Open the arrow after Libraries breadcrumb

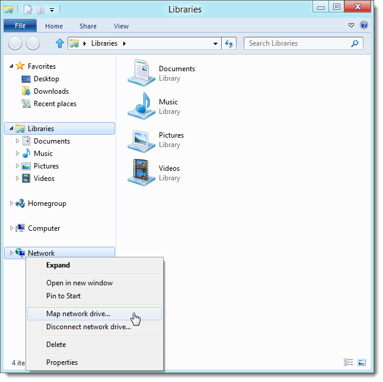125,43
